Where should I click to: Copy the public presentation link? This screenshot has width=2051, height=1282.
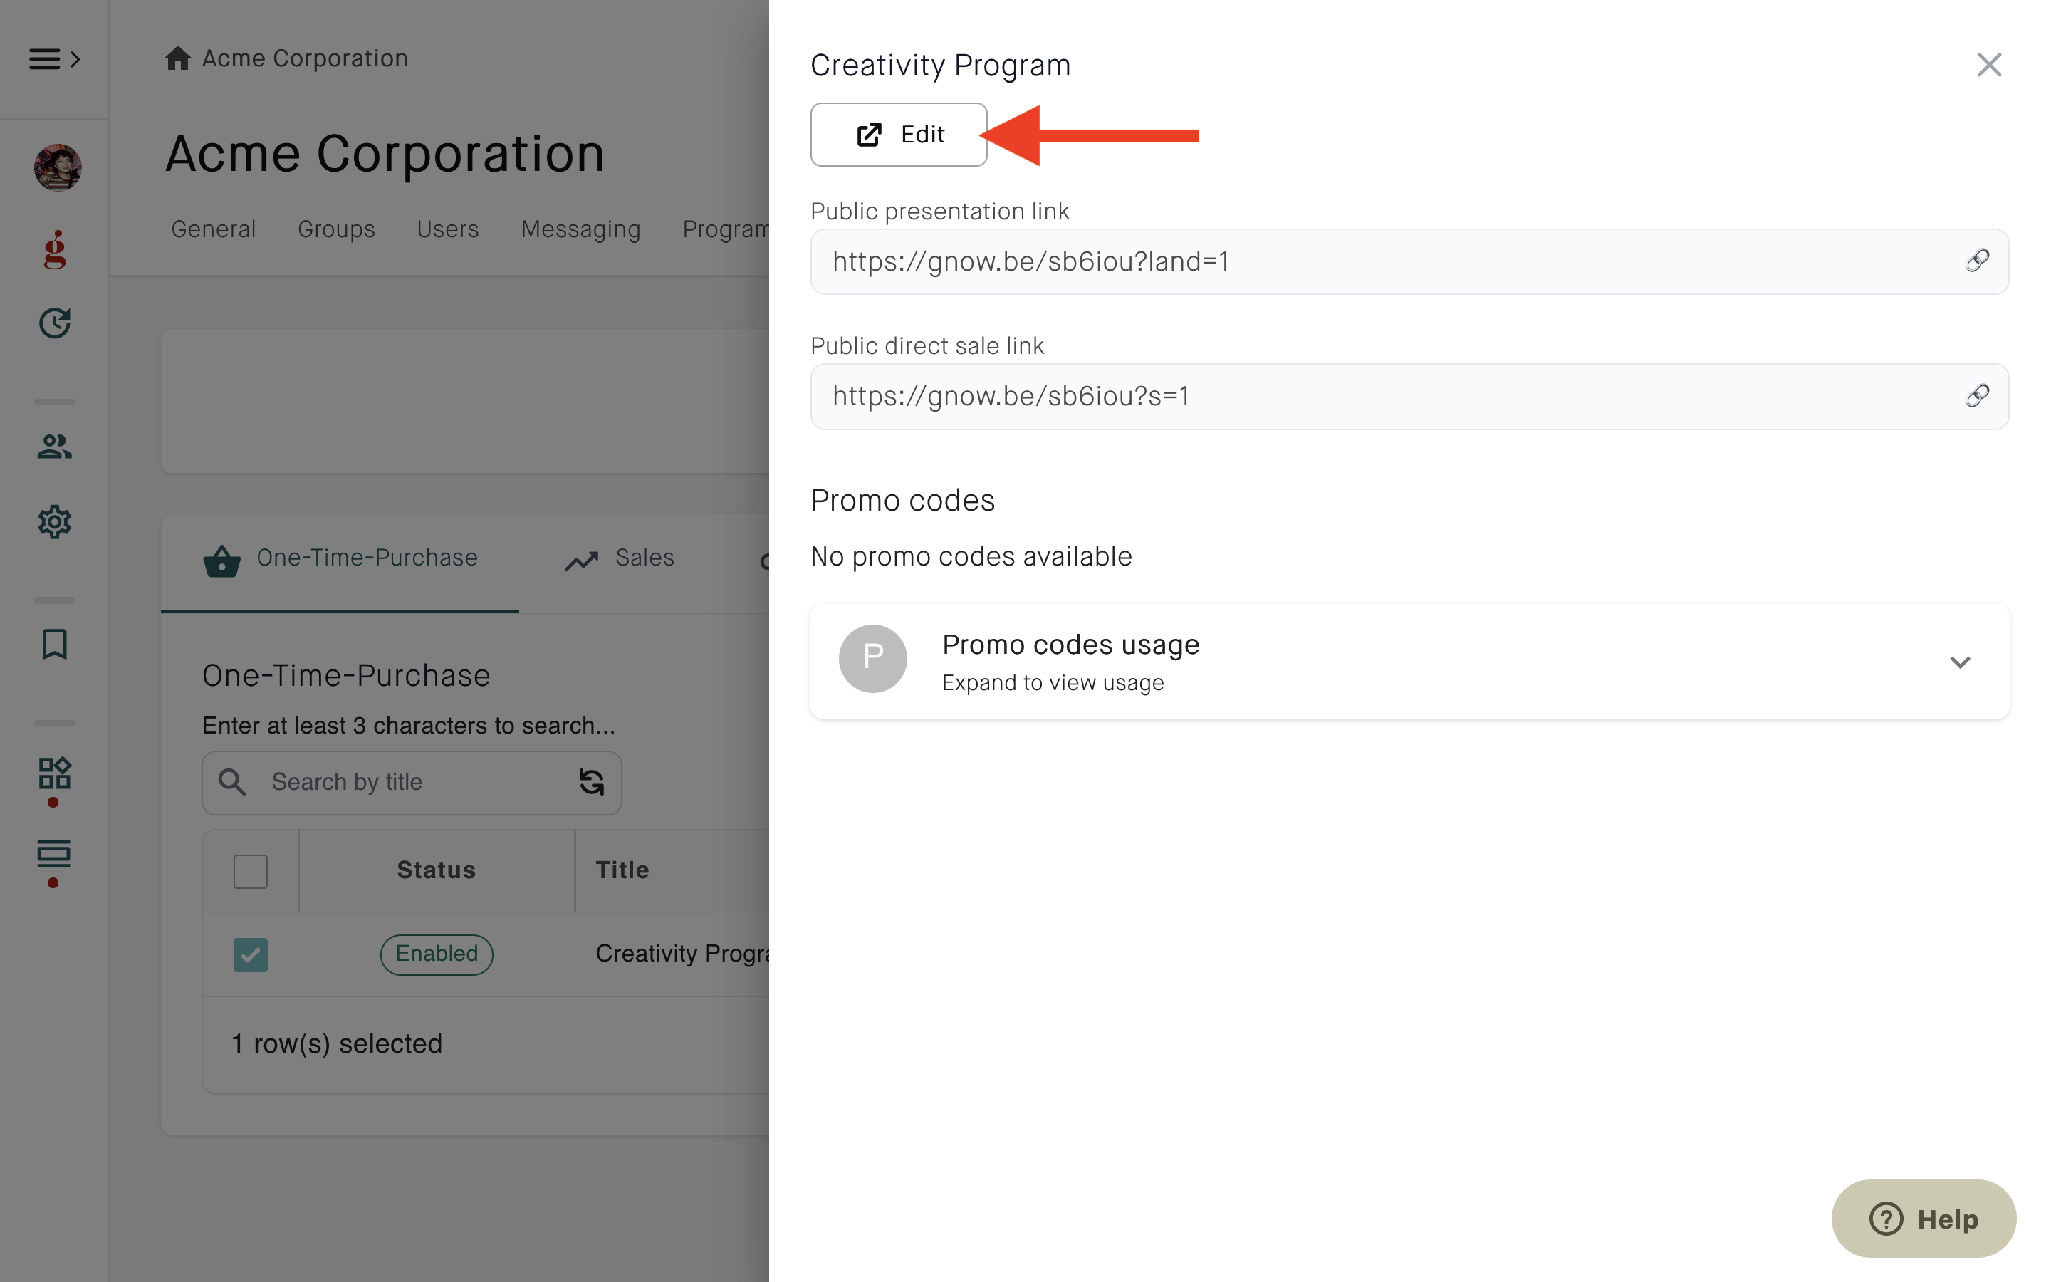(x=1977, y=260)
